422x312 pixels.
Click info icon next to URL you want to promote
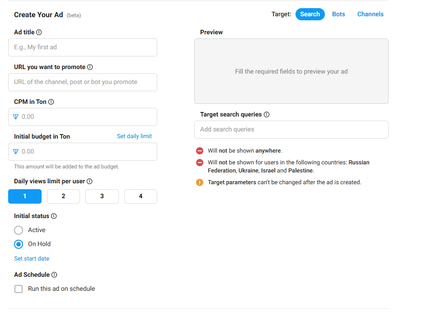click(x=90, y=67)
